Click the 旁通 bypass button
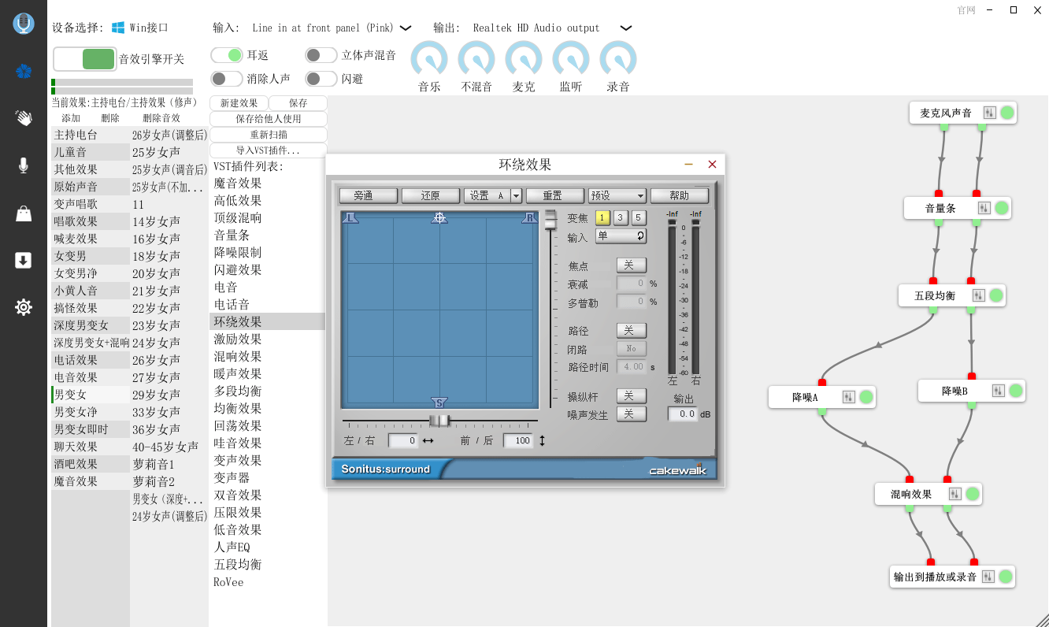This screenshot has height=627, width=1049. (x=369, y=196)
